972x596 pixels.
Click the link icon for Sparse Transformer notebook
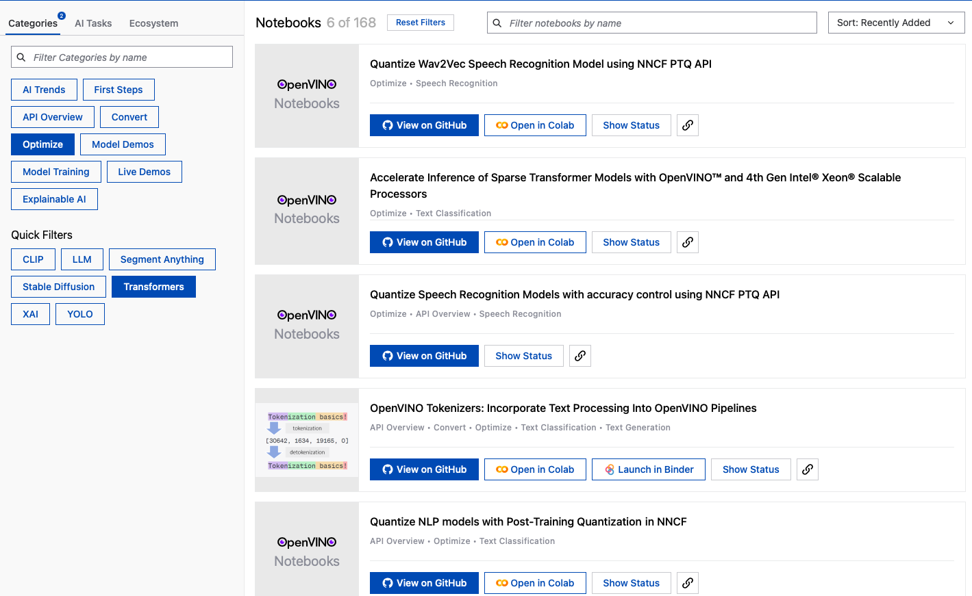(x=687, y=242)
